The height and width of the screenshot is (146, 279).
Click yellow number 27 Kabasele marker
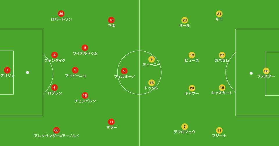[x=222, y=55]
